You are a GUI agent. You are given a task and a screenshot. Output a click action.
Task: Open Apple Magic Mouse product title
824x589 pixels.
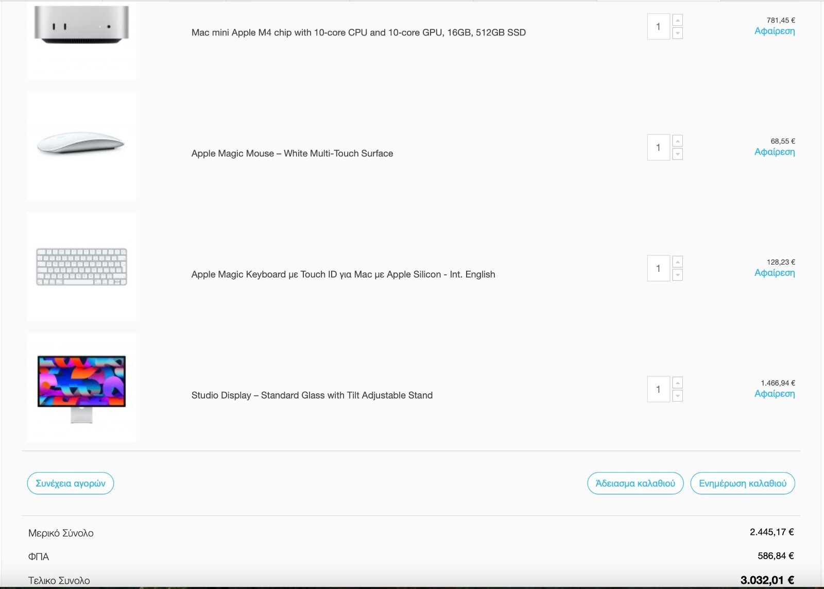point(292,153)
